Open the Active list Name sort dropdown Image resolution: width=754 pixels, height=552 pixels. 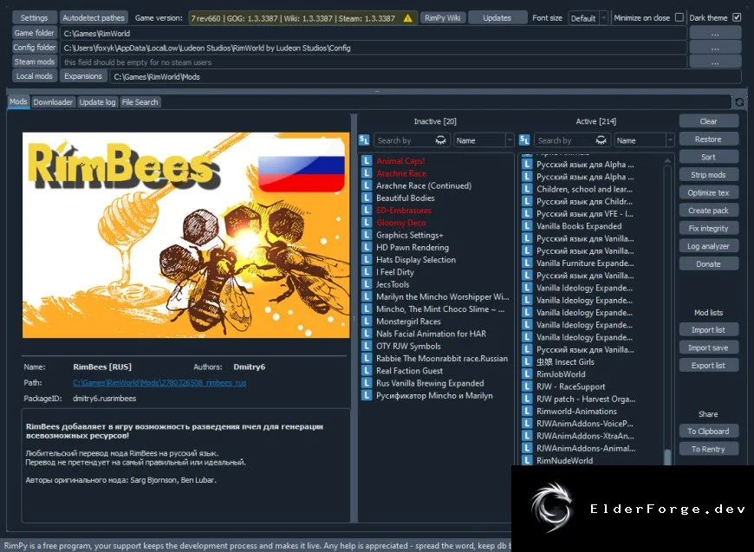click(x=644, y=140)
